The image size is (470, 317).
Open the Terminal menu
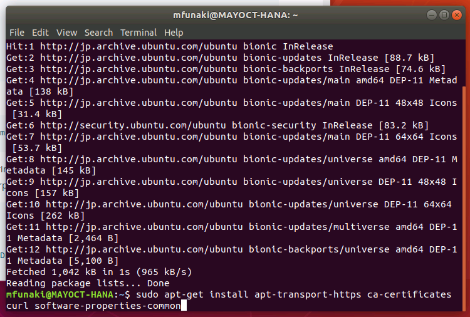pyautogui.click(x=138, y=33)
